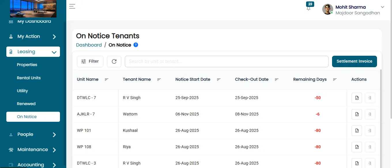Sort by Tenant Name column icon
Screen dimensions: 392x168
(x=159, y=80)
